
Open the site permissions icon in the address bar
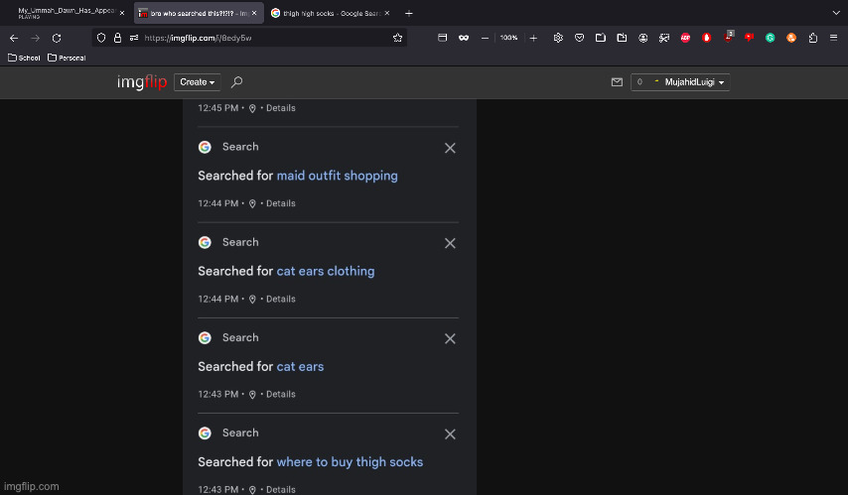[134, 38]
